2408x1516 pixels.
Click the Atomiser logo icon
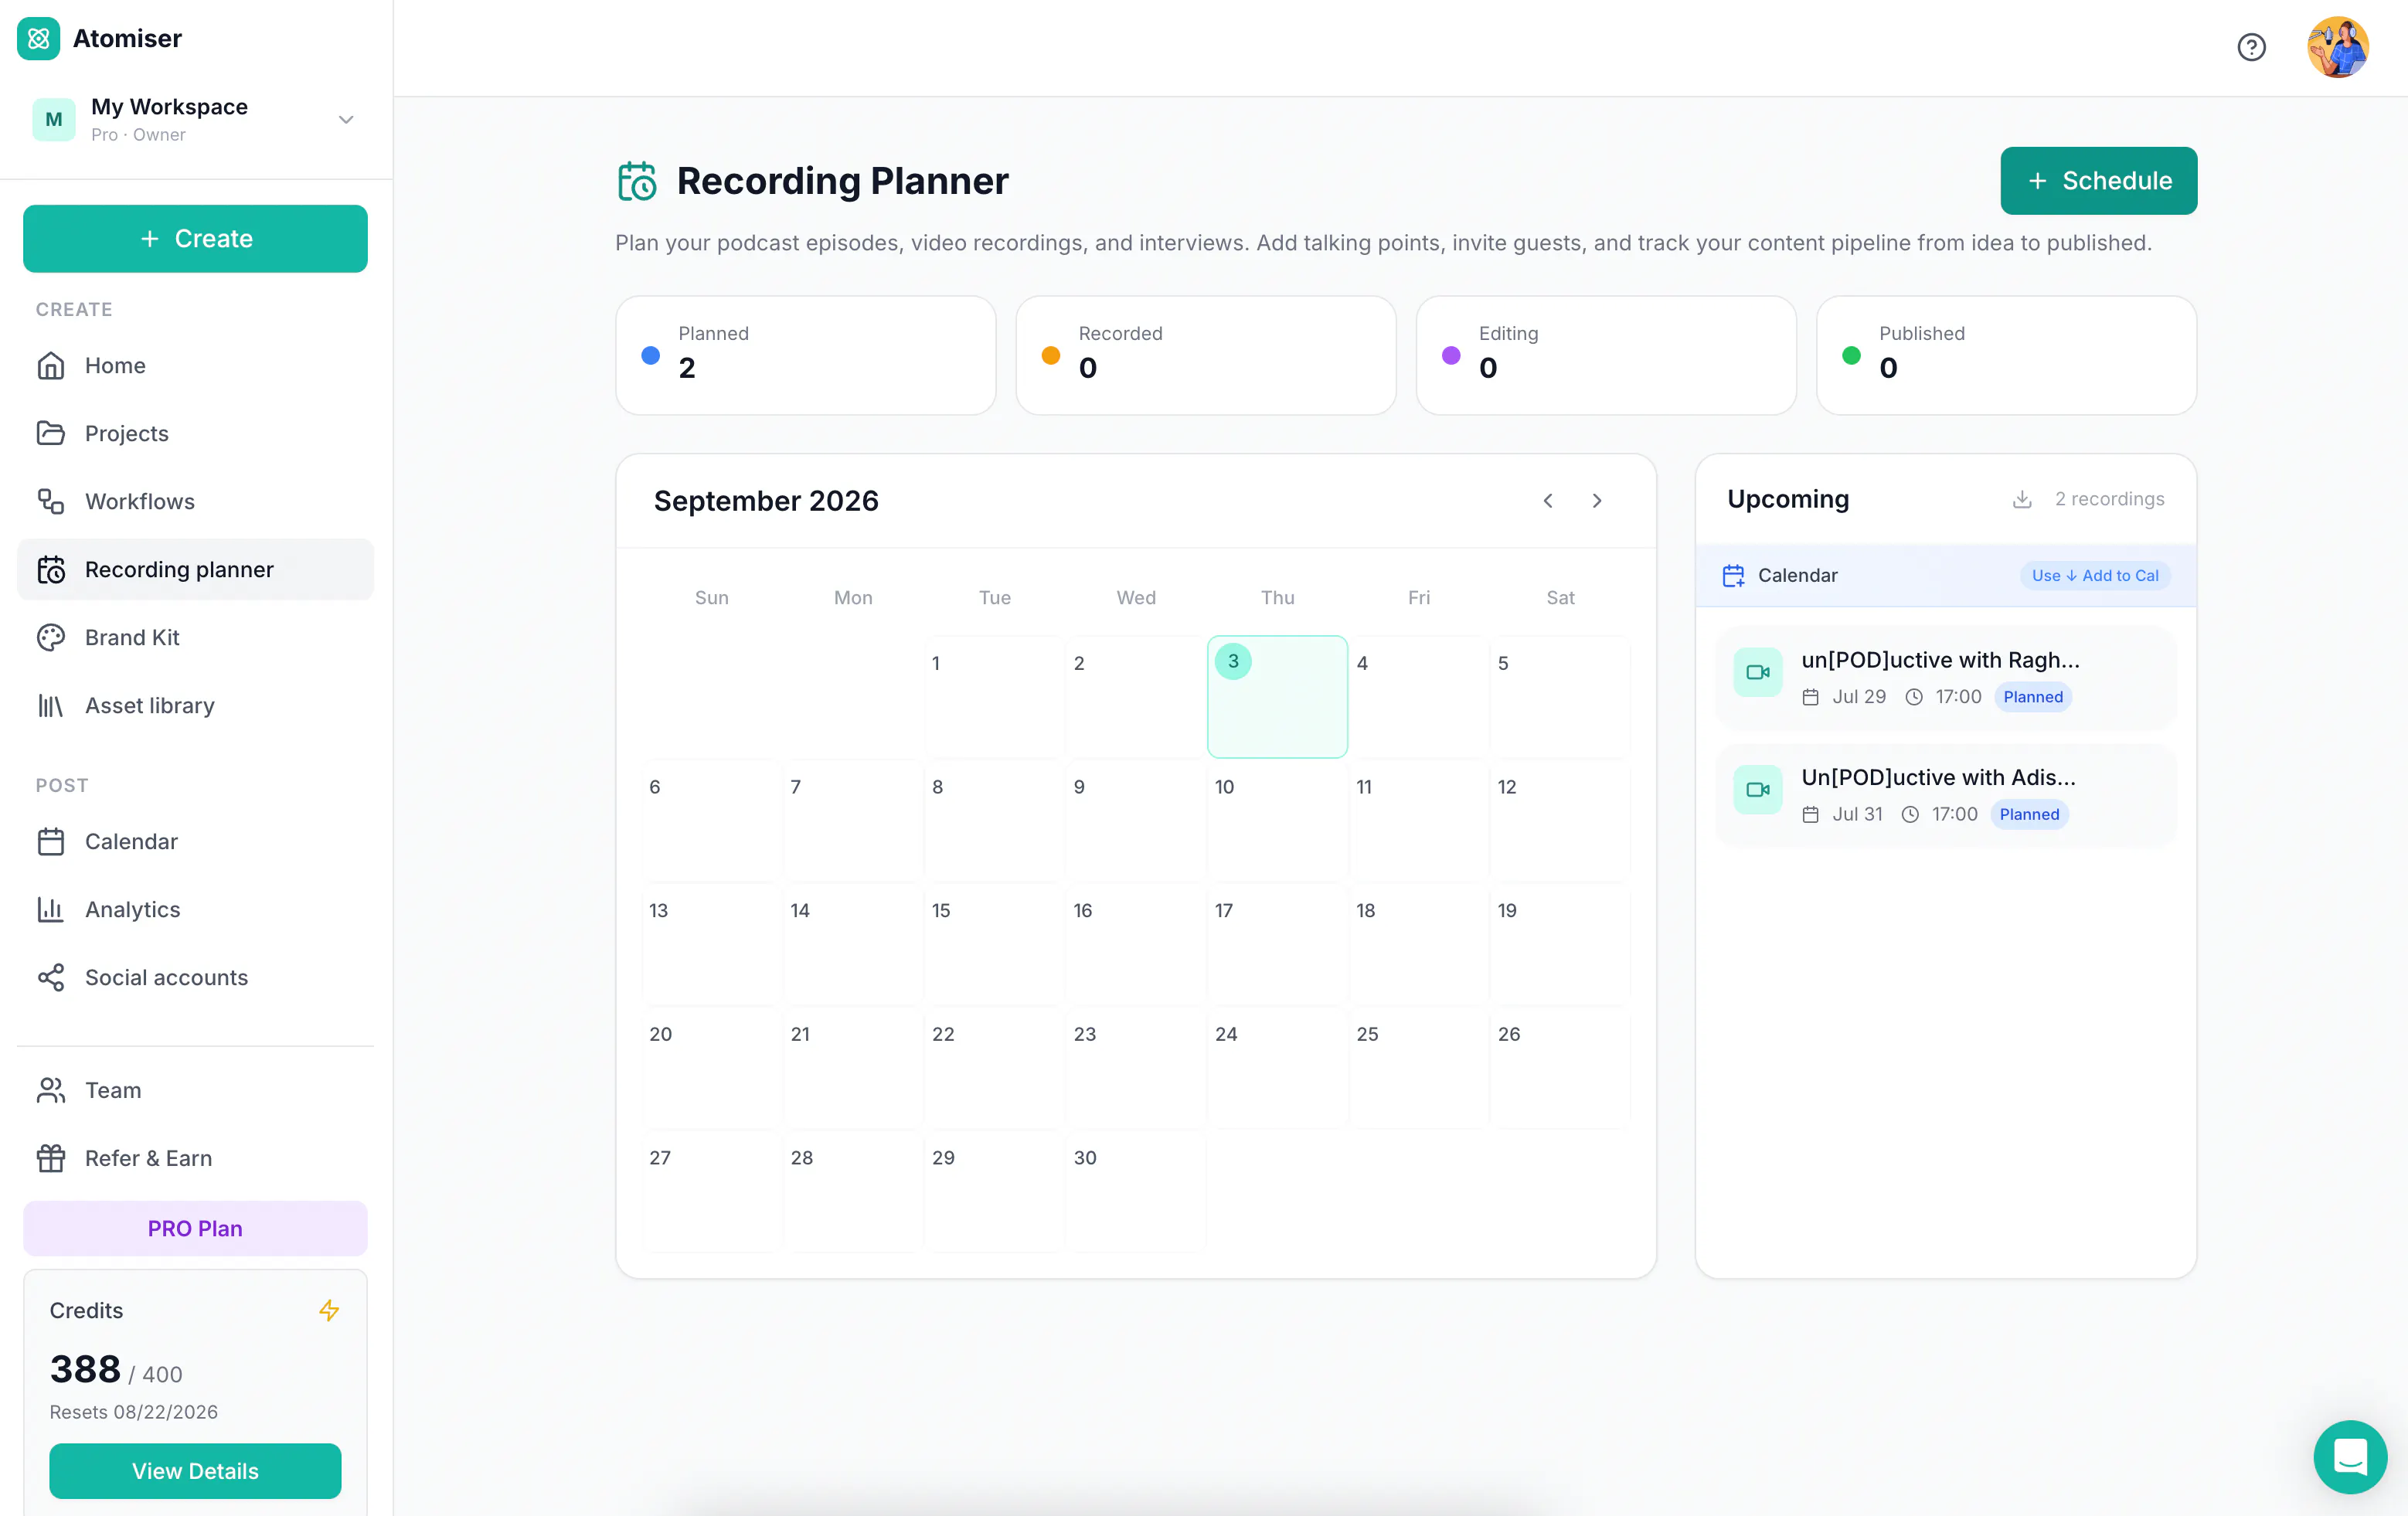(x=38, y=38)
